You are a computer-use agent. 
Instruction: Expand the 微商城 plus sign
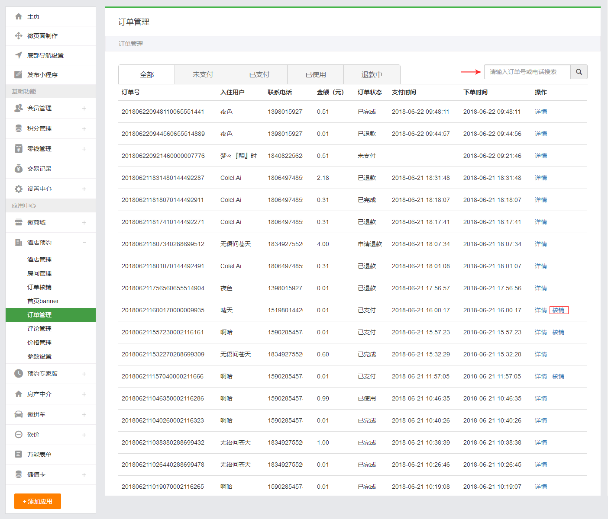coord(84,222)
